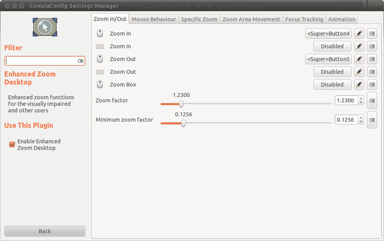The height and width of the screenshot is (241, 384).
Task: Click the <Super>Button4 binding button
Action: click(x=328, y=34)
